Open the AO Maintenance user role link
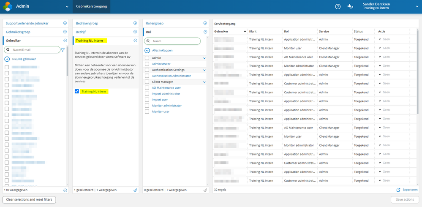Viewport: 422px width, 207px height. [x=166, y=88]
